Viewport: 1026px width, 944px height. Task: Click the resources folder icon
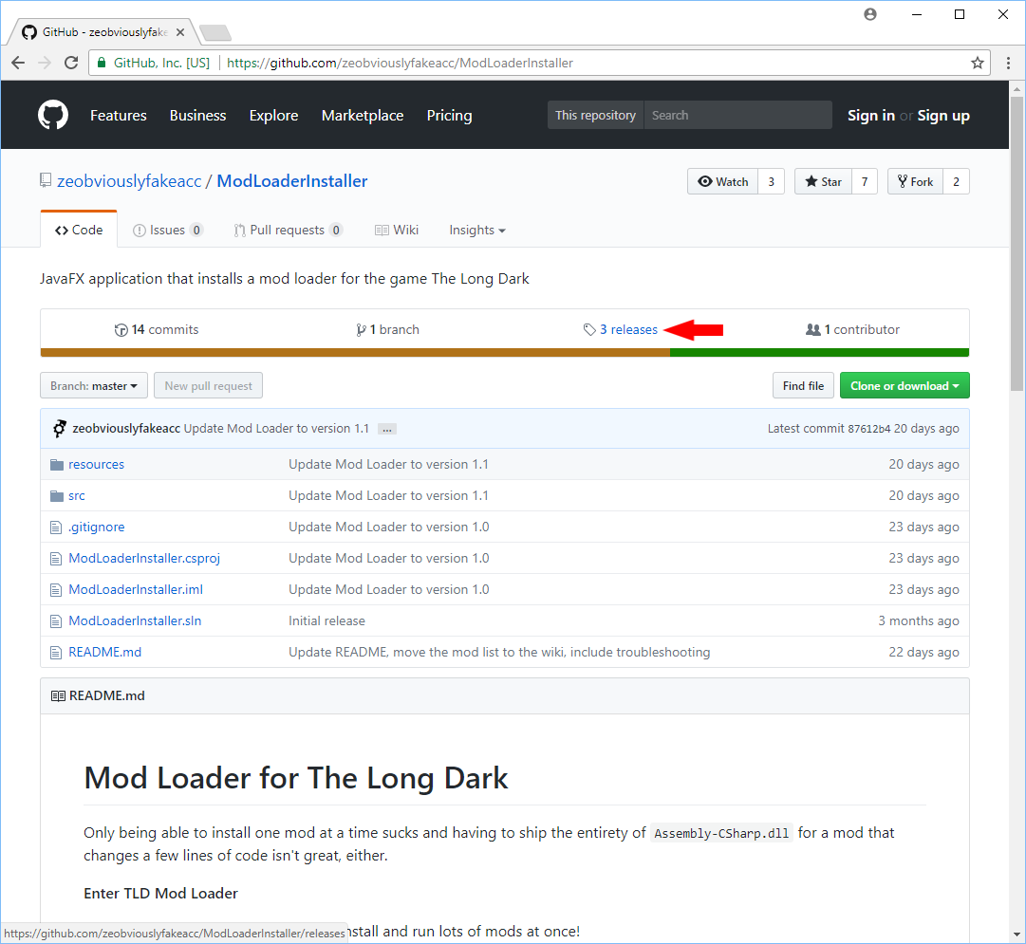click(x=57, y=465)
